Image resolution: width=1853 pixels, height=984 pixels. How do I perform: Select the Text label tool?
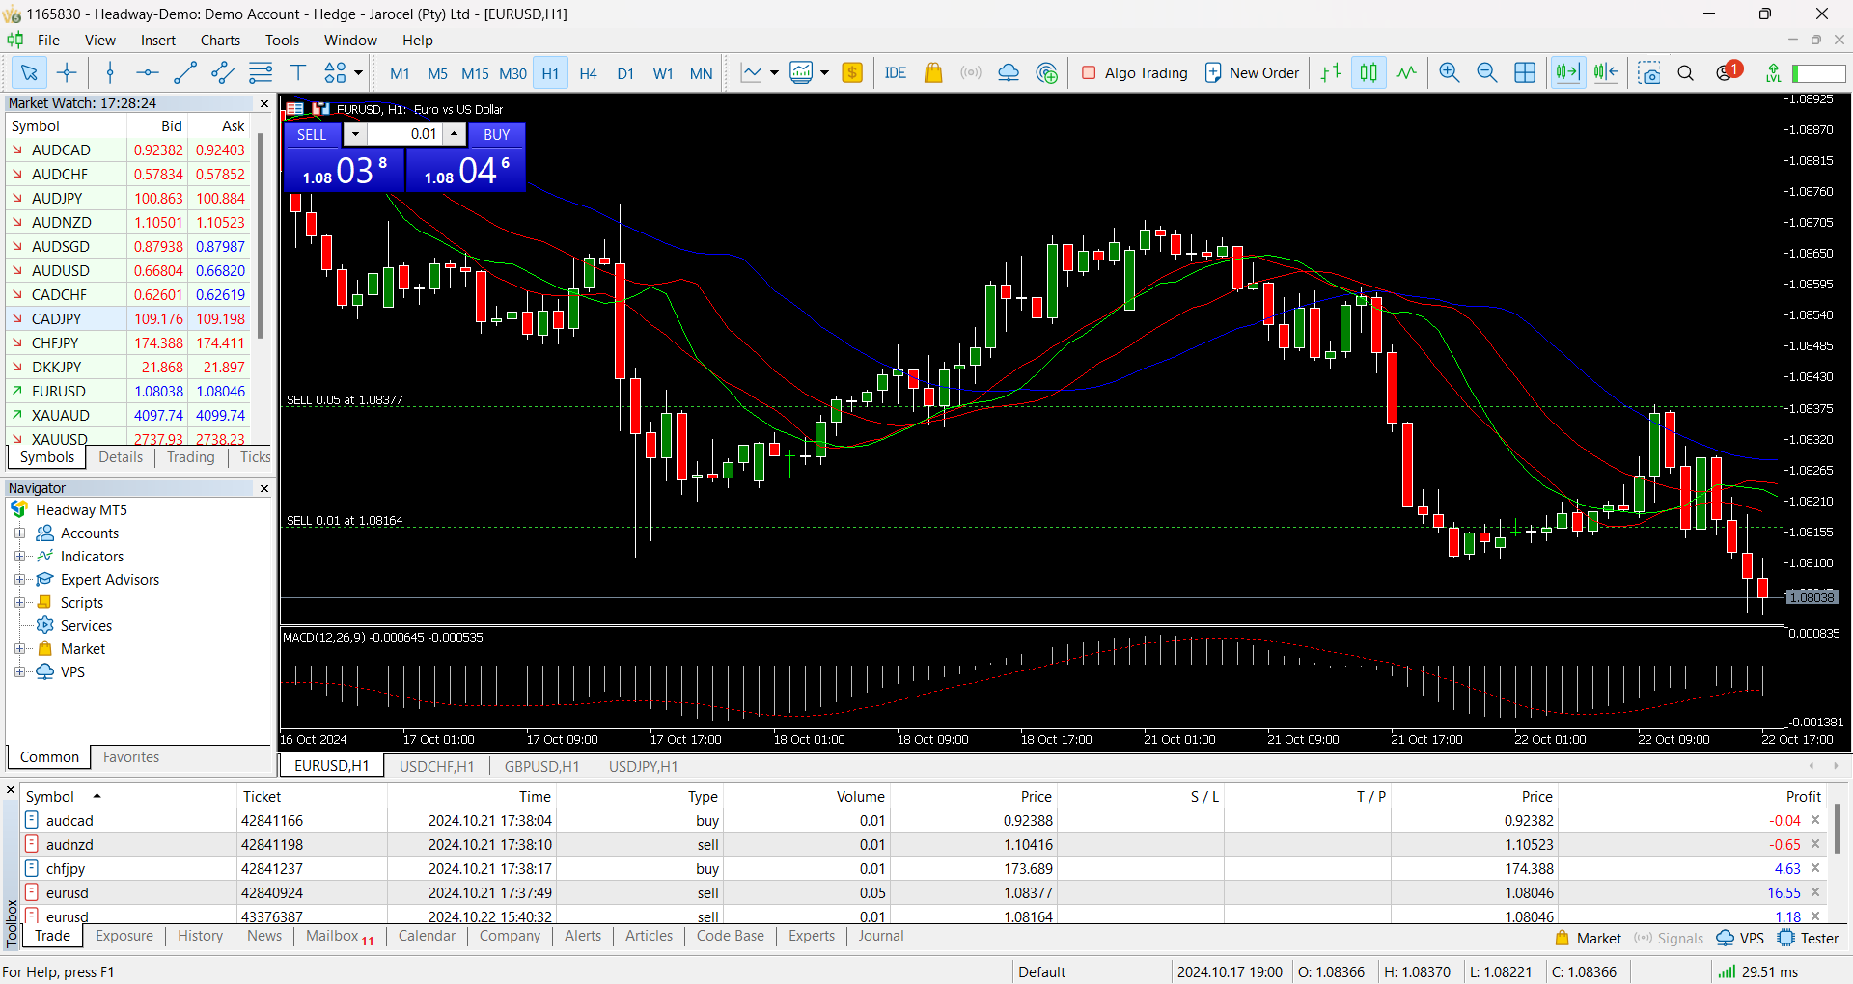tap(298, 73)
